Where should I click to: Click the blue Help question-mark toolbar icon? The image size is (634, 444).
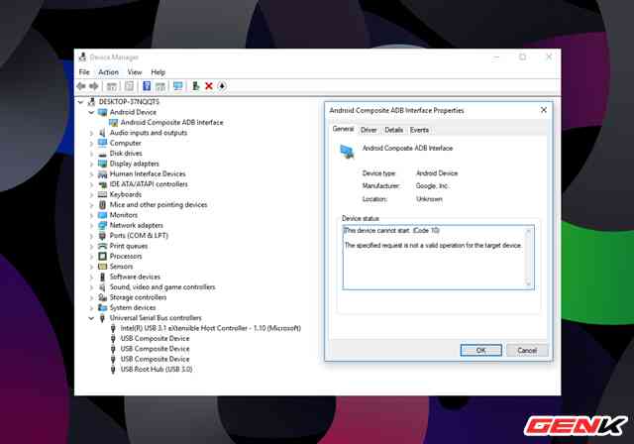[147, 86]
